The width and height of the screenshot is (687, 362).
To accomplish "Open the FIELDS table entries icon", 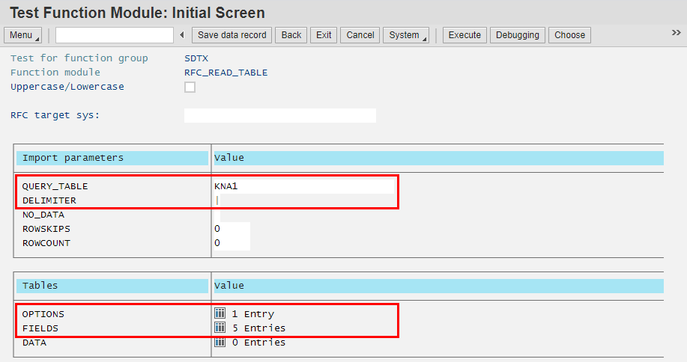I will [220, 328].
